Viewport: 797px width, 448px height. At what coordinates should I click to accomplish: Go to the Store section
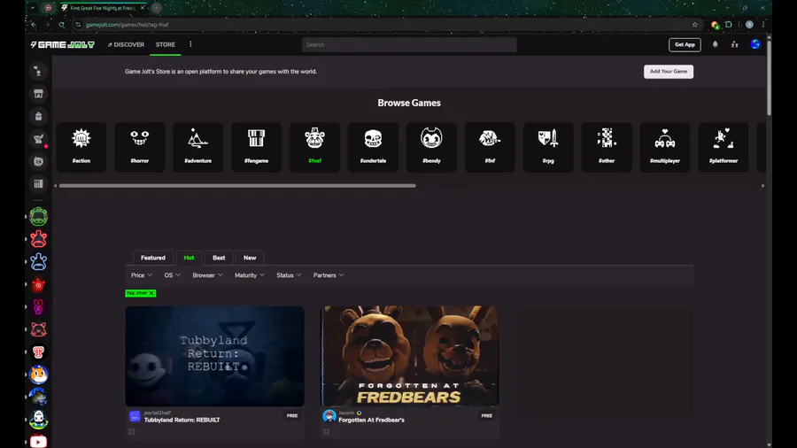click(166, 44)
